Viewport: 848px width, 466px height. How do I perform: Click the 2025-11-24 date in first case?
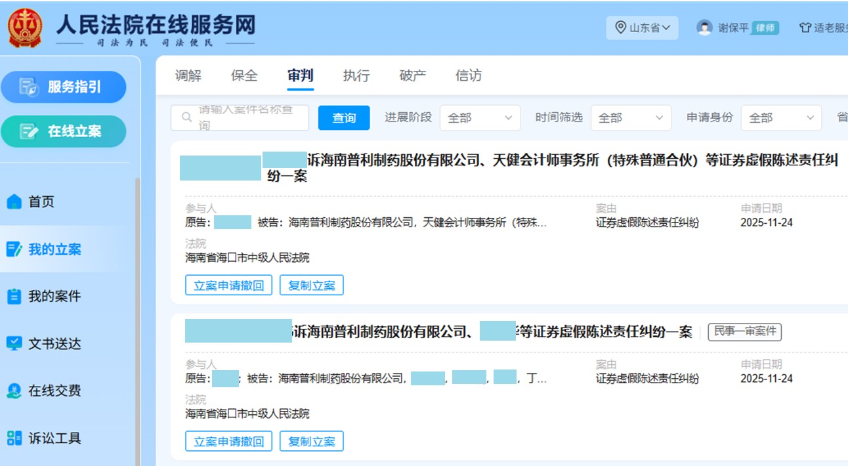[x=767, y=222]
